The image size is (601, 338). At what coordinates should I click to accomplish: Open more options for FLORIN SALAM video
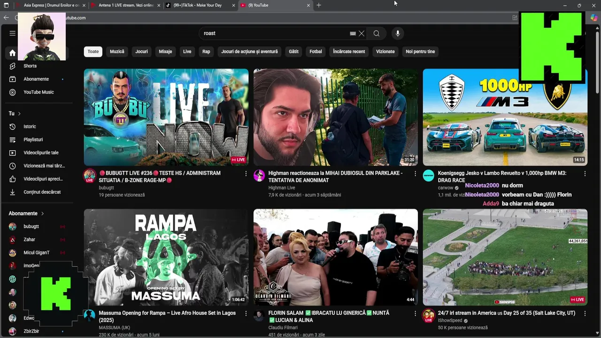click(x=415, y=314)
